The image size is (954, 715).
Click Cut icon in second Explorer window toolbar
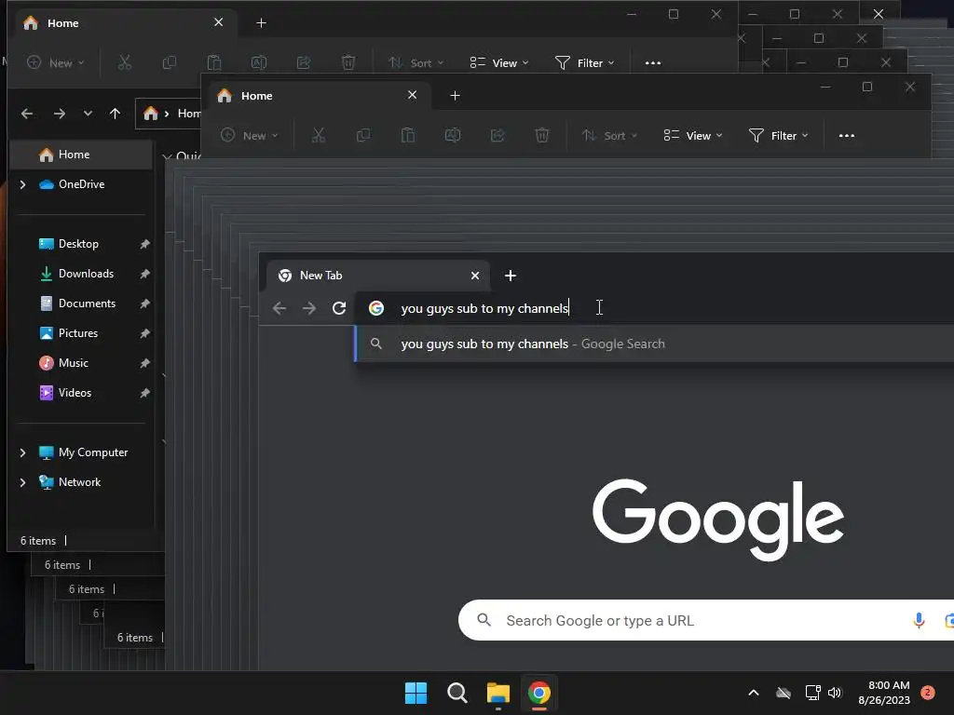click(319, 136)
